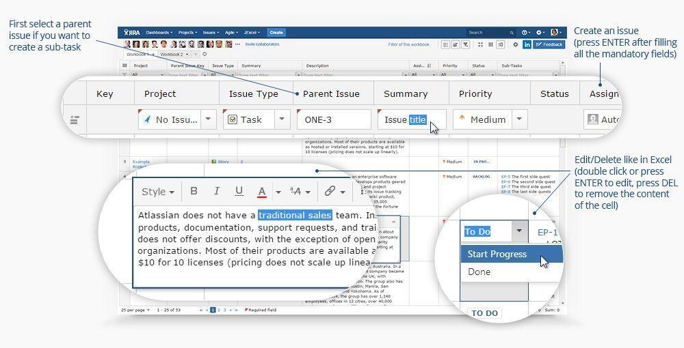
Task: Click the LinkedIn share icon
Action: point(527,44)
